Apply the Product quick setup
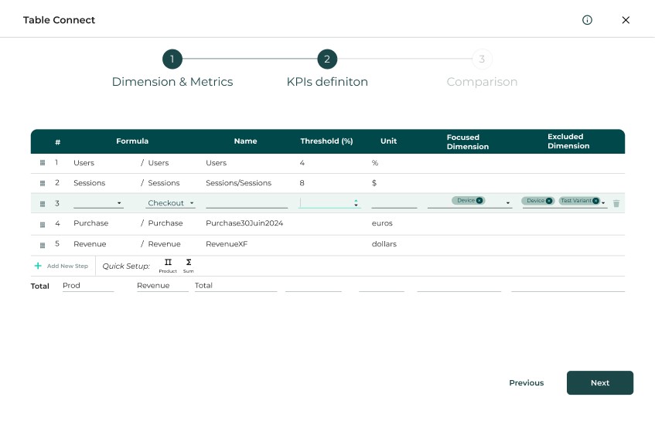This screenshot has height=421, width=655. tap(168, 266)
